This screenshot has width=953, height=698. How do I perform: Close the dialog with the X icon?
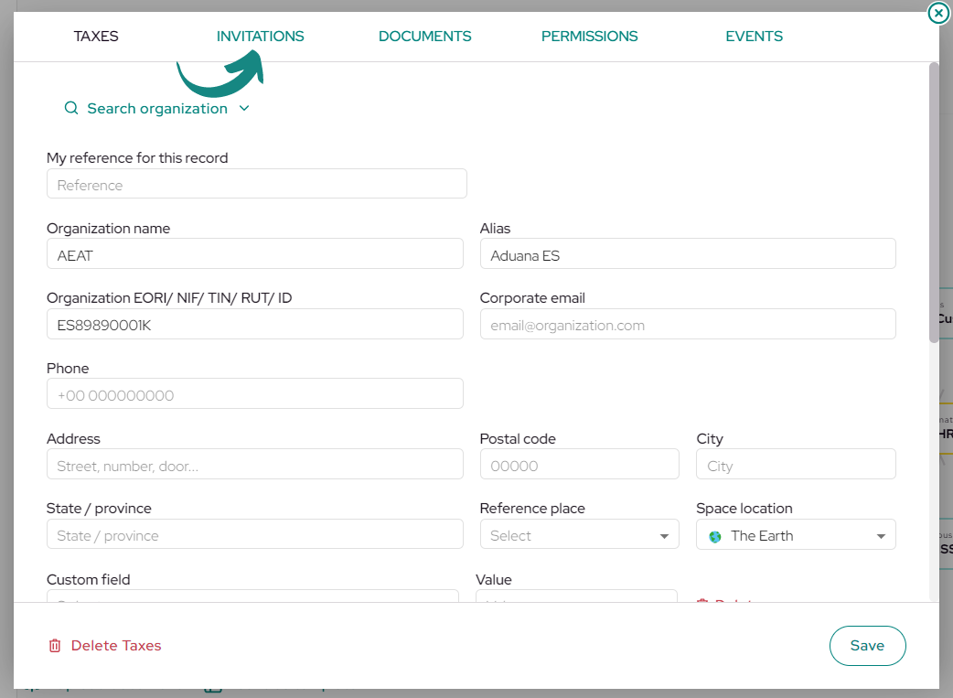pyautogui.click(x=938, y=13)
